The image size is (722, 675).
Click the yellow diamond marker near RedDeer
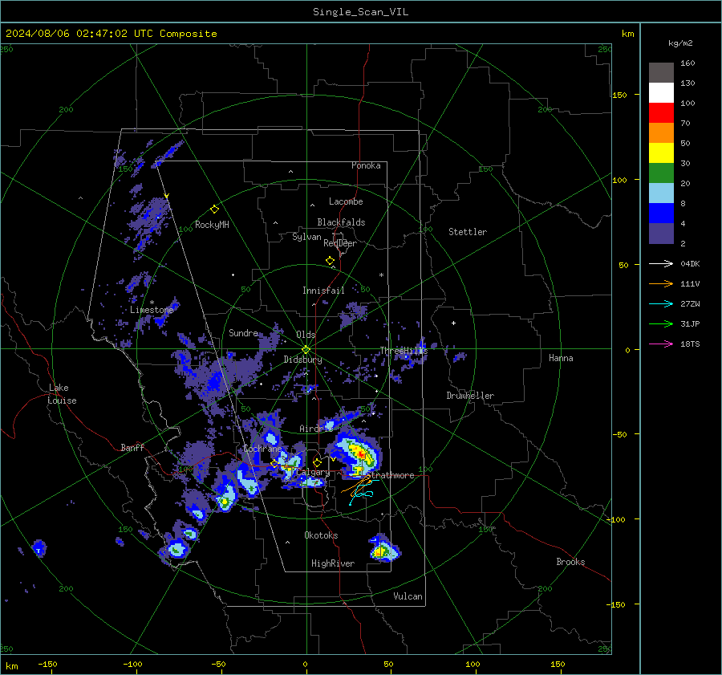coord(330,261)
